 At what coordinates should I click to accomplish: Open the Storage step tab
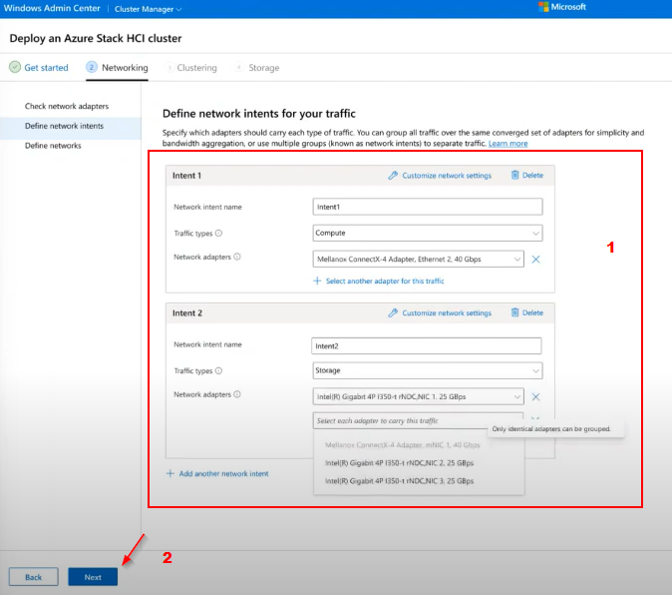(257, 68)
